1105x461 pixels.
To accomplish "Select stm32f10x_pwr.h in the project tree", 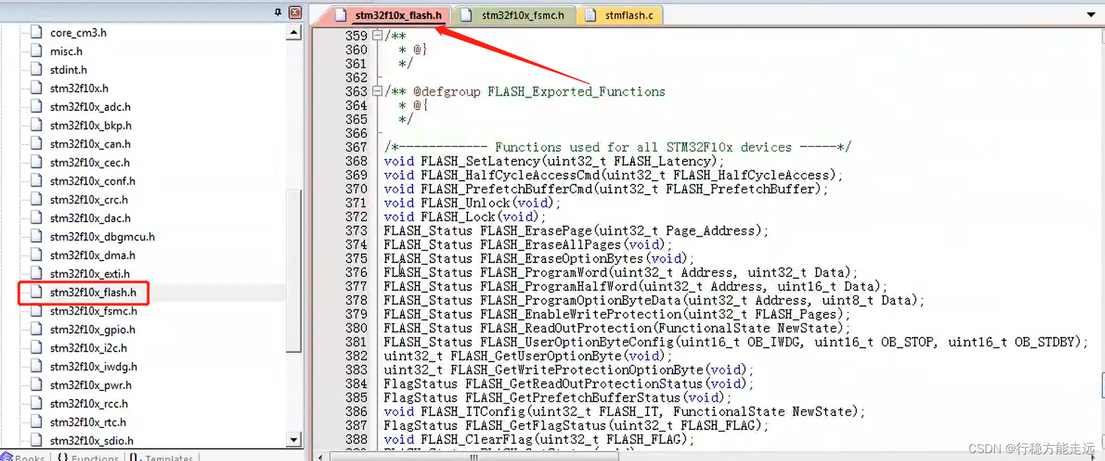I will tap(90, 384).
